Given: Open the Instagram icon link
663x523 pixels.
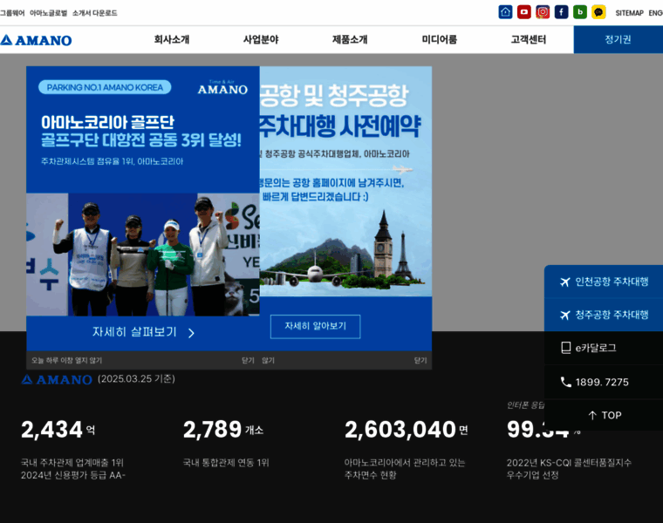Looking at the screenshot, I should click(543, 12).
